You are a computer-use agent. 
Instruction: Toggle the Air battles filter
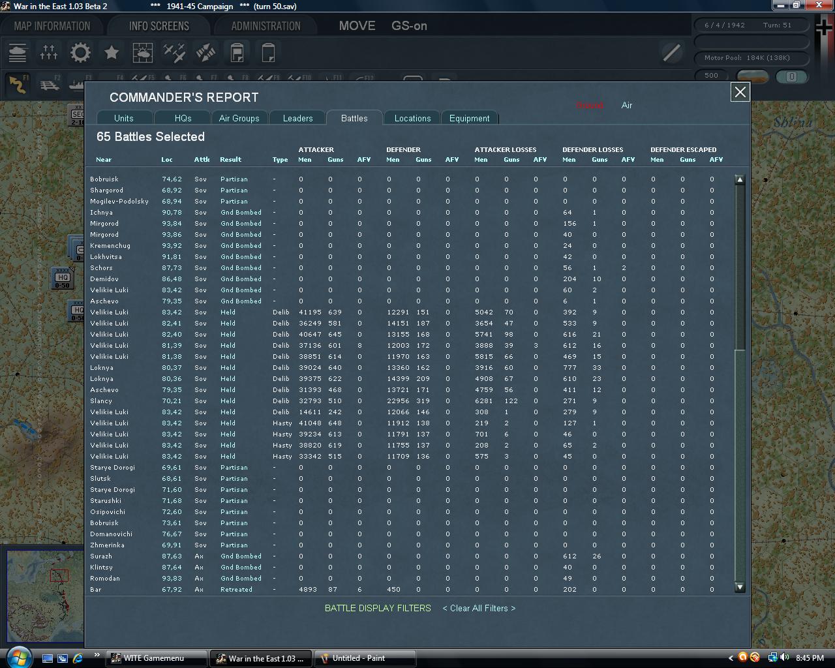pyautogui.click(x=626, y=105)
